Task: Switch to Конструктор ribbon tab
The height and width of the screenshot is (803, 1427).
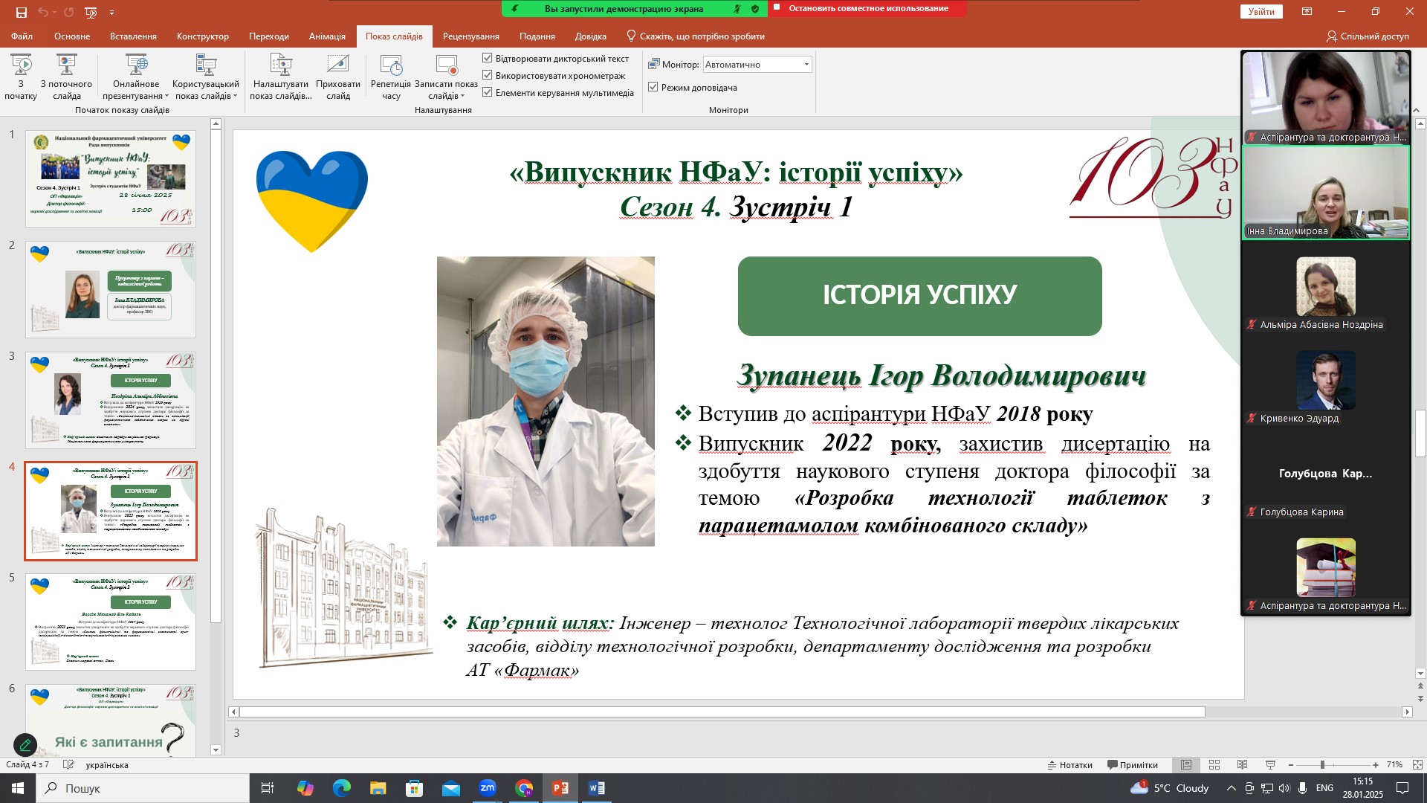Action: coord(203,36)
